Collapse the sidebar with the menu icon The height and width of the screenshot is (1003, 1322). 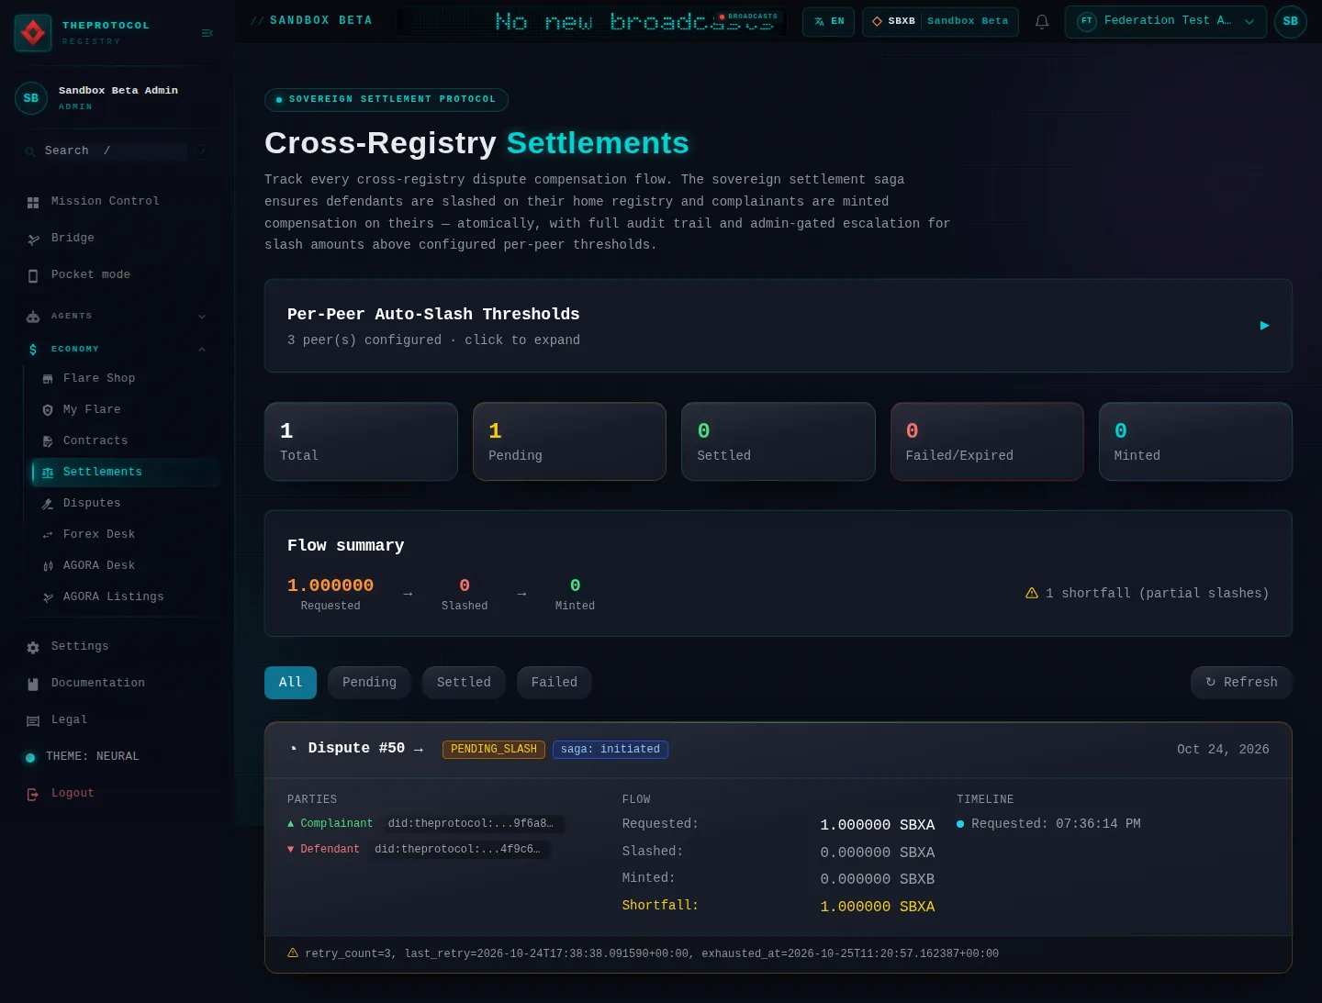207,33
